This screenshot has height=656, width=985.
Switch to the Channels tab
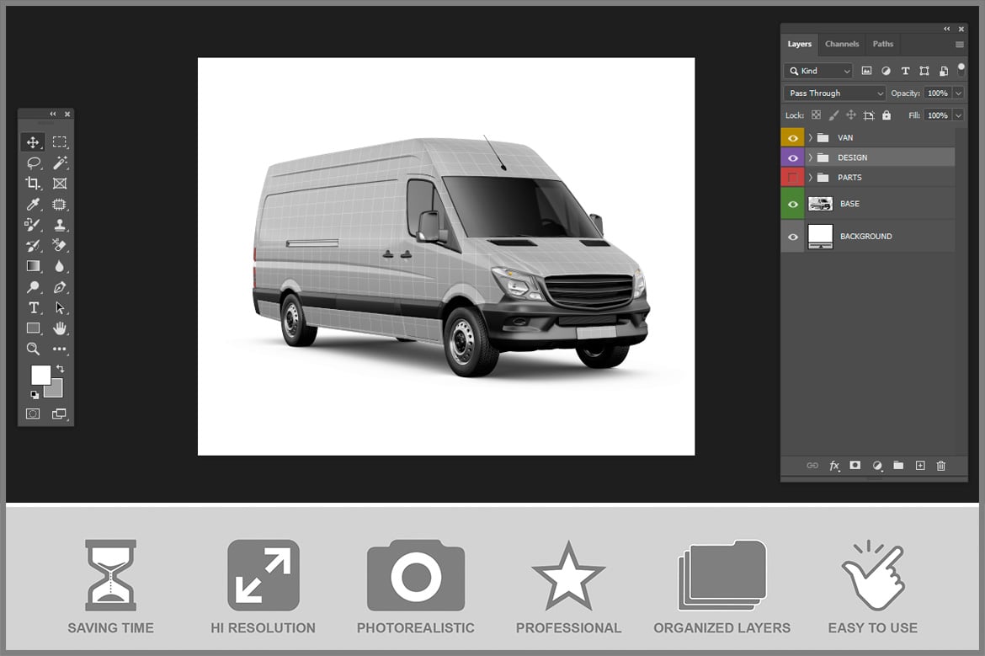[842, 44]
